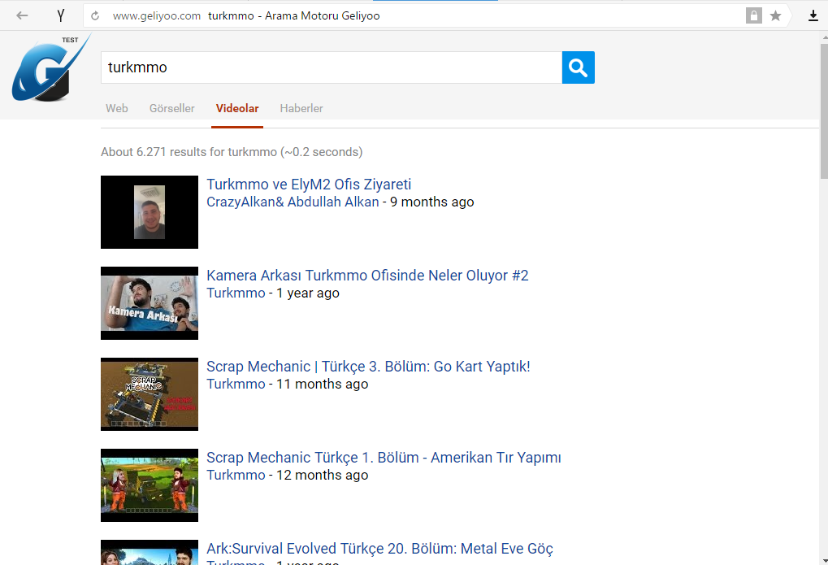The width and height of the screenshot is (828, 565).
Task: Click the vertical scrollbar thumb
Action: click(824, 111)
